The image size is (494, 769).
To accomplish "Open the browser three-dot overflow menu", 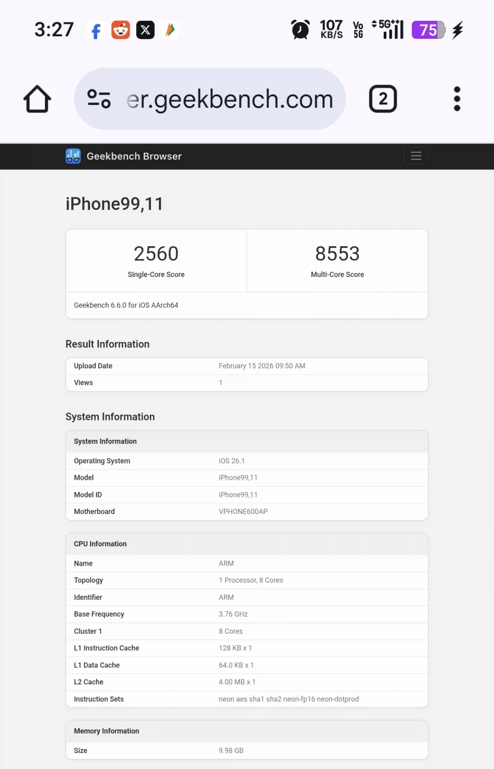I will point(457,99).
